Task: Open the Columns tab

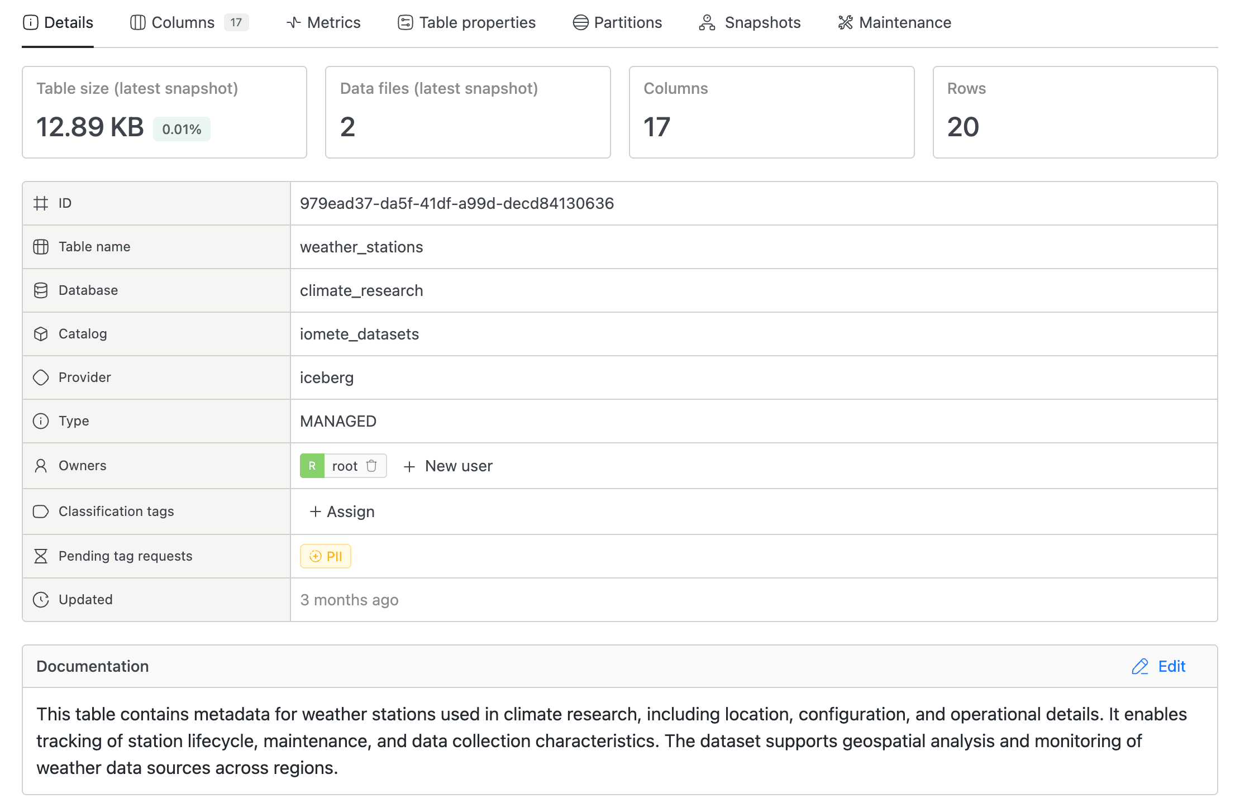Action: tap(183, 22)
